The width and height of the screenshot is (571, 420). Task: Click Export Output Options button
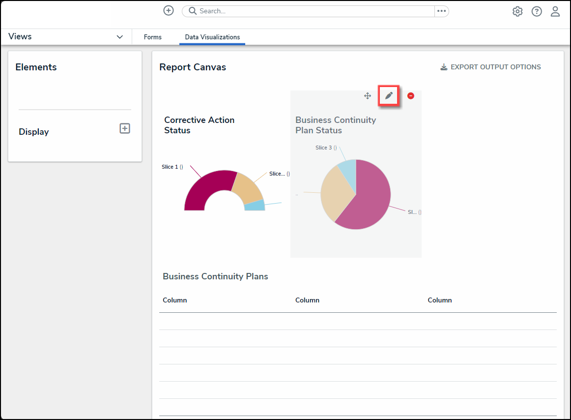(x=490, y=67)
